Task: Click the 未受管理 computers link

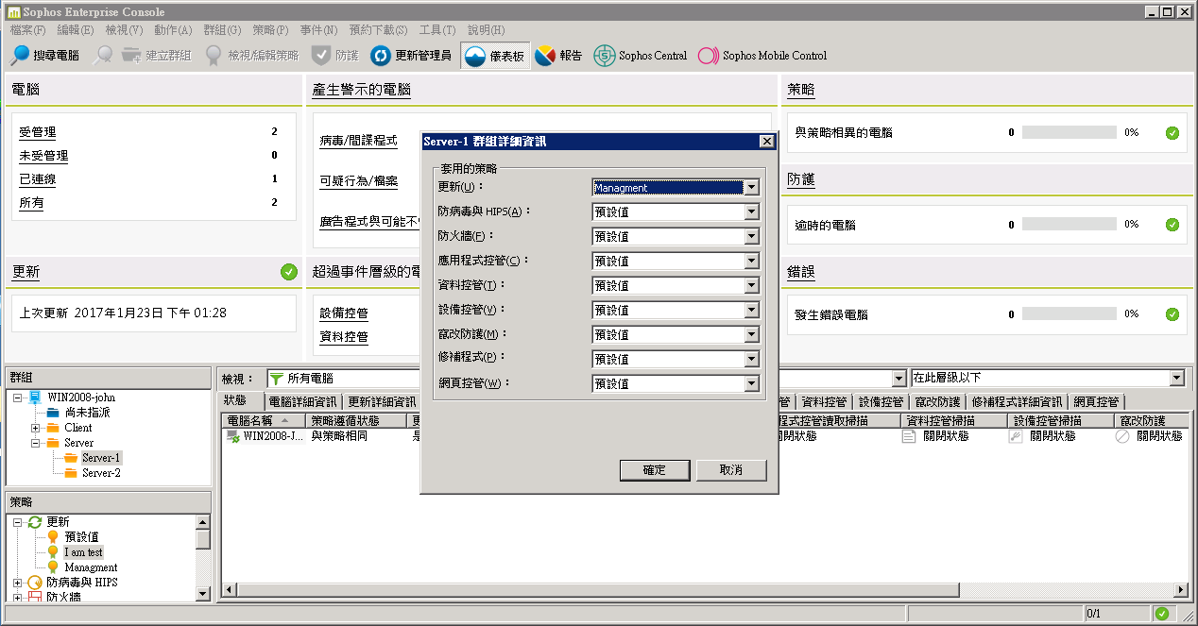Action: (x=43, y=156)
